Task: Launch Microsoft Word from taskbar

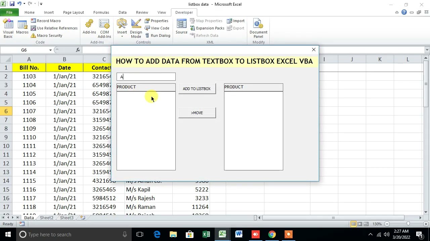Action: tap(239, 234)
